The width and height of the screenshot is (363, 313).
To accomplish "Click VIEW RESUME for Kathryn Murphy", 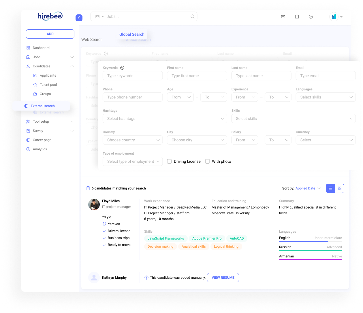I will [223, 278].
